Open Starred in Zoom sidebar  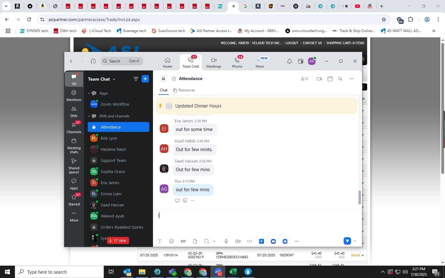point(74,200)
